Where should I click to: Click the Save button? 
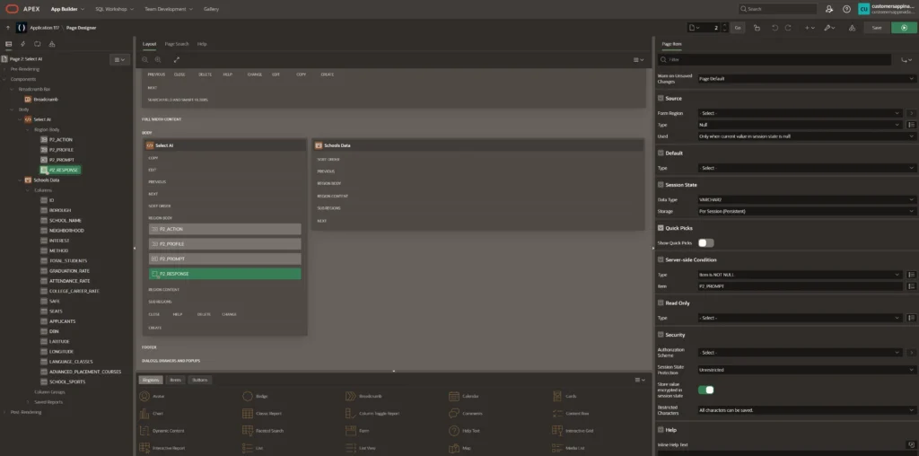click(x=877, y=28)
